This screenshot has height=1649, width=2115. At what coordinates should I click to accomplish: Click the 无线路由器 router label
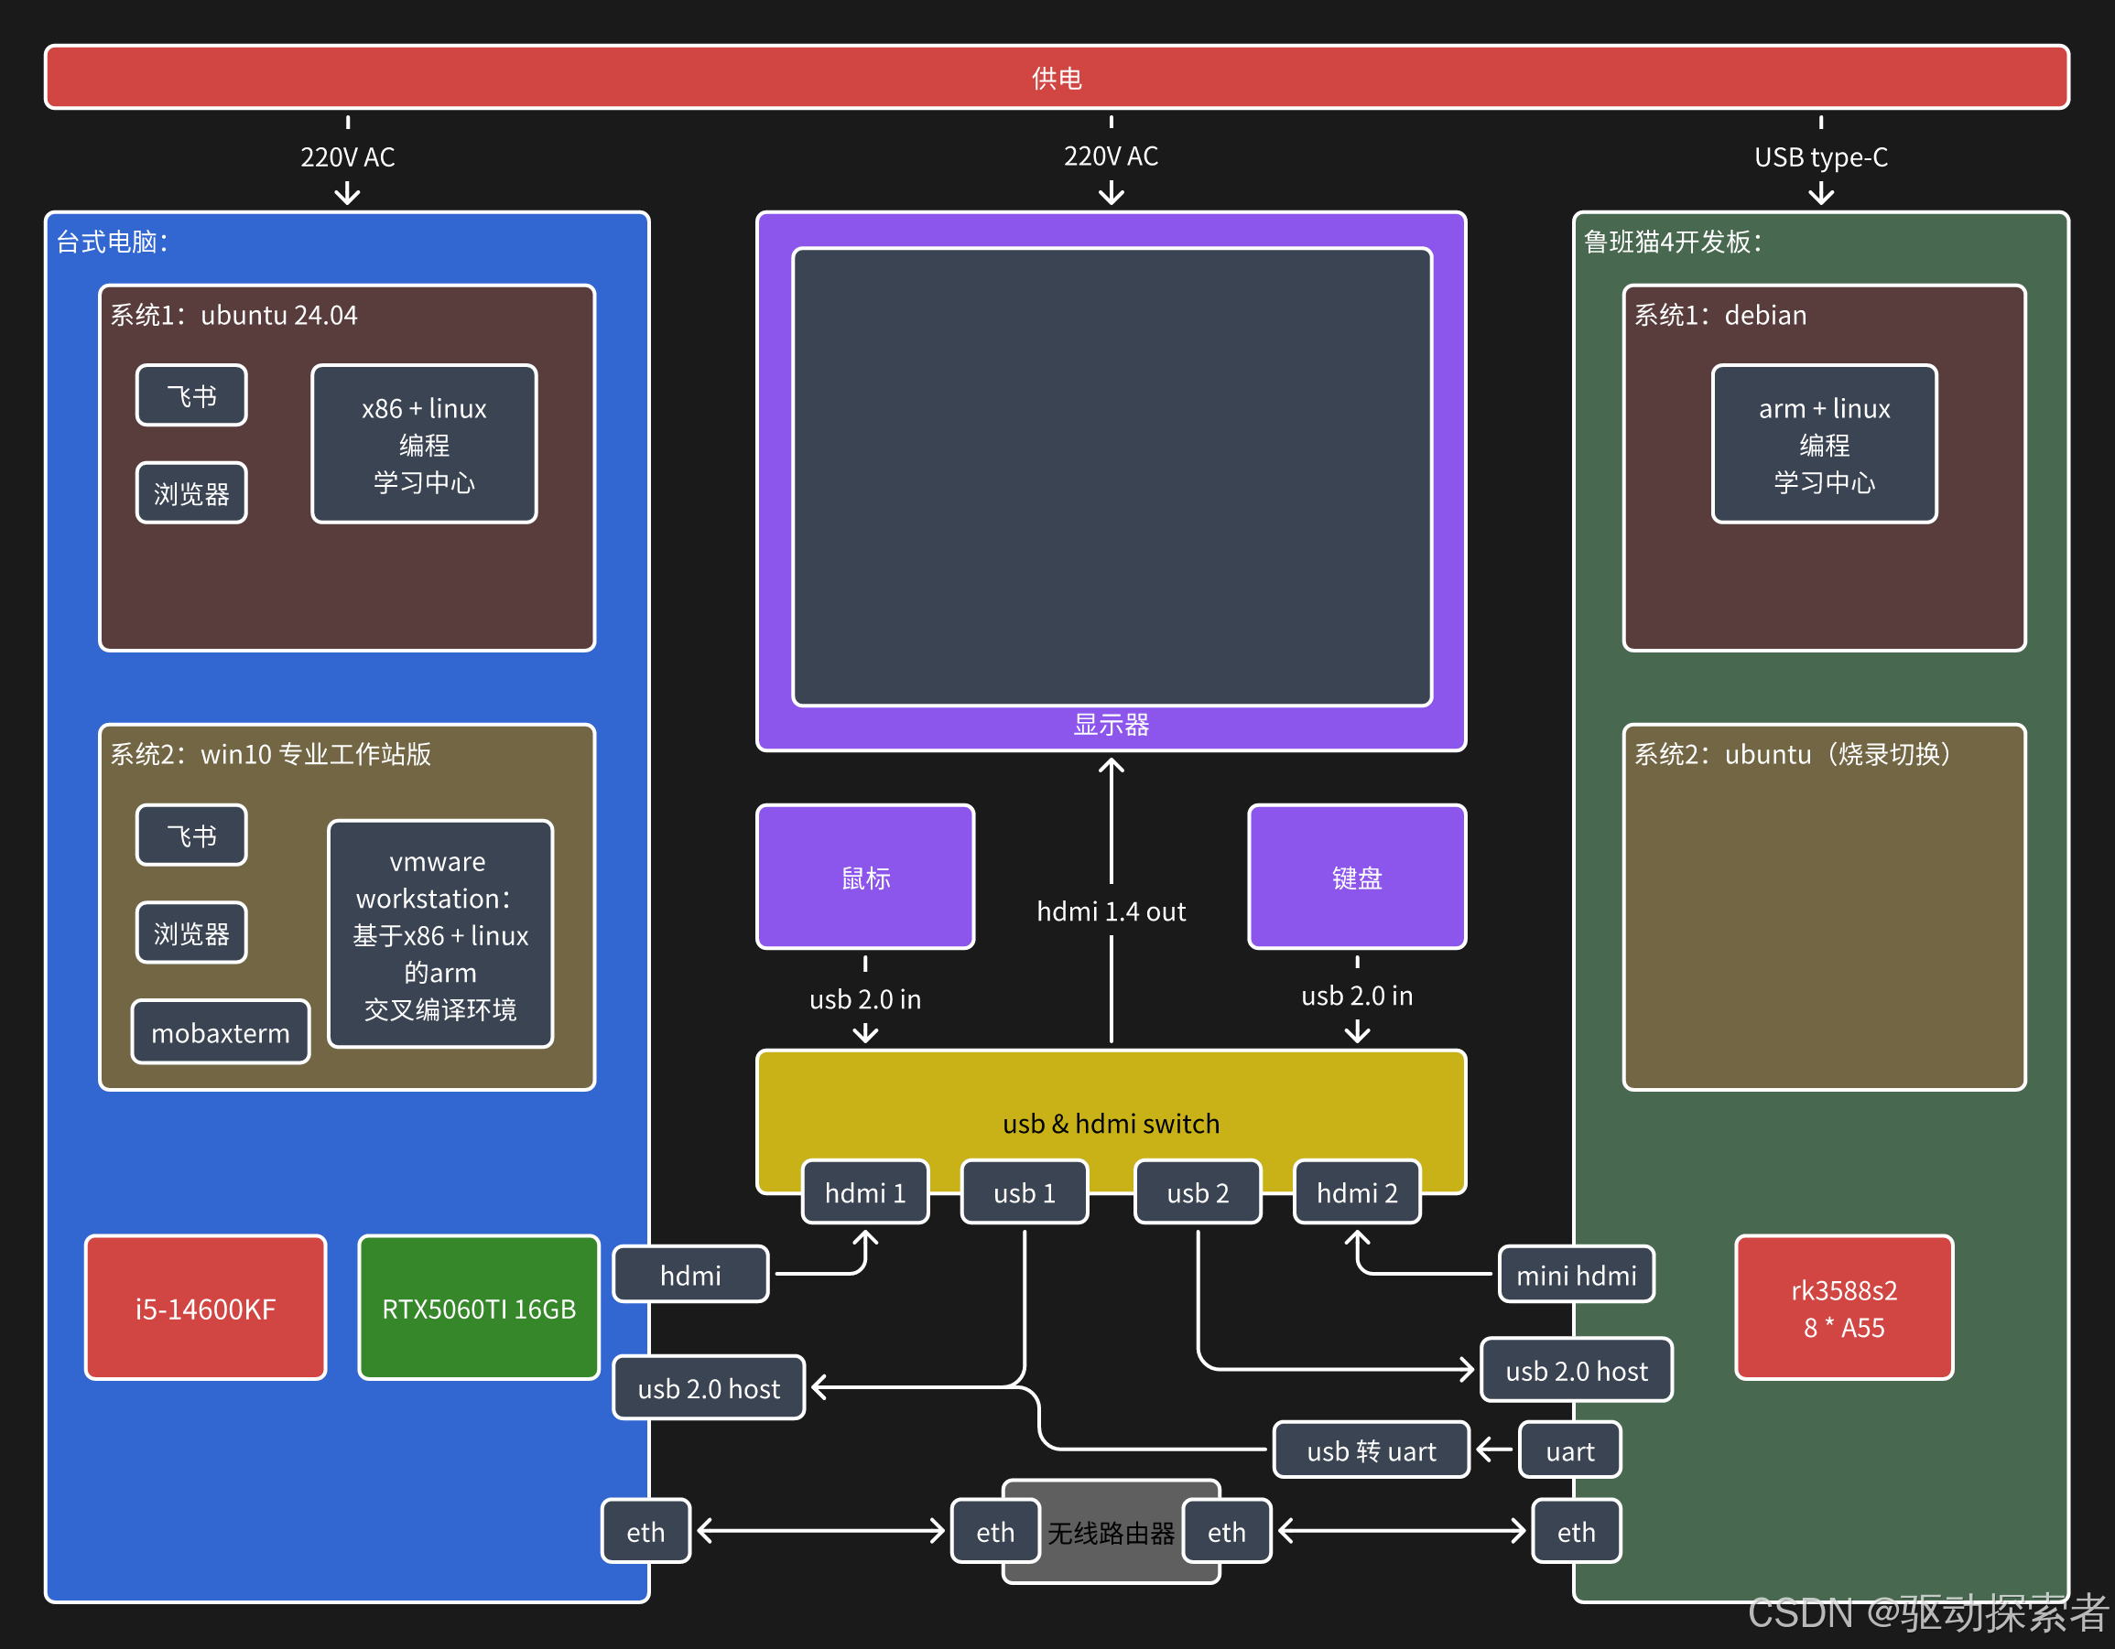pos(1111,1532)
